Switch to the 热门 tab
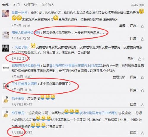This screenshot has width=148, height=137. point(16,5)
